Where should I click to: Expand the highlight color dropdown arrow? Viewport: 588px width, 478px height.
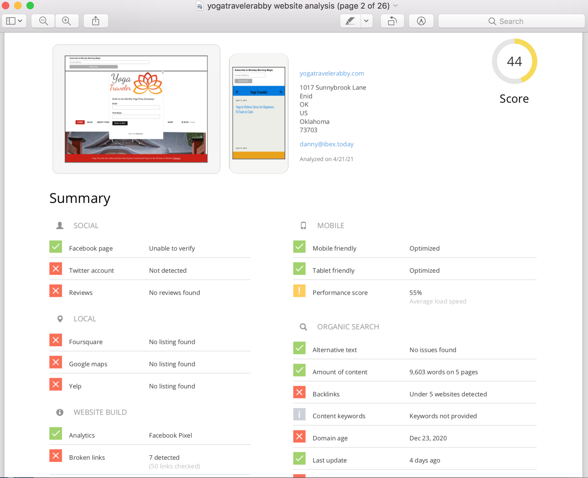[367, 21]
